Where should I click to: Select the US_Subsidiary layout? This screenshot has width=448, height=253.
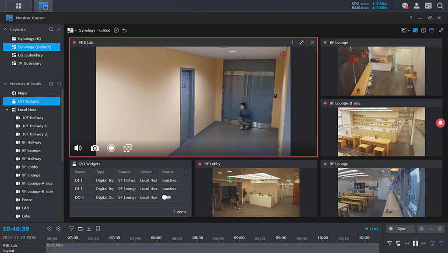coord(30,55)
